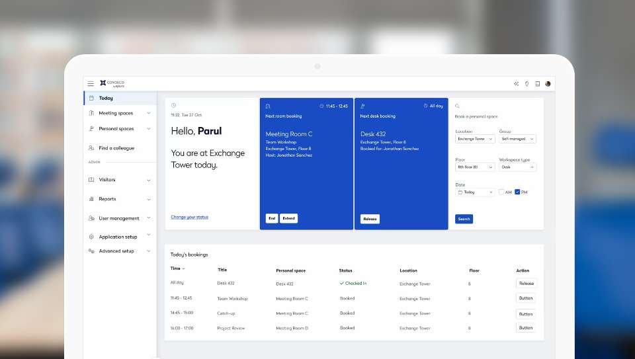The height and width of the screenshot is (359, 635).
Task: Sort bookings by Time column
Action: pyautogui.click(x=177, y=268)
